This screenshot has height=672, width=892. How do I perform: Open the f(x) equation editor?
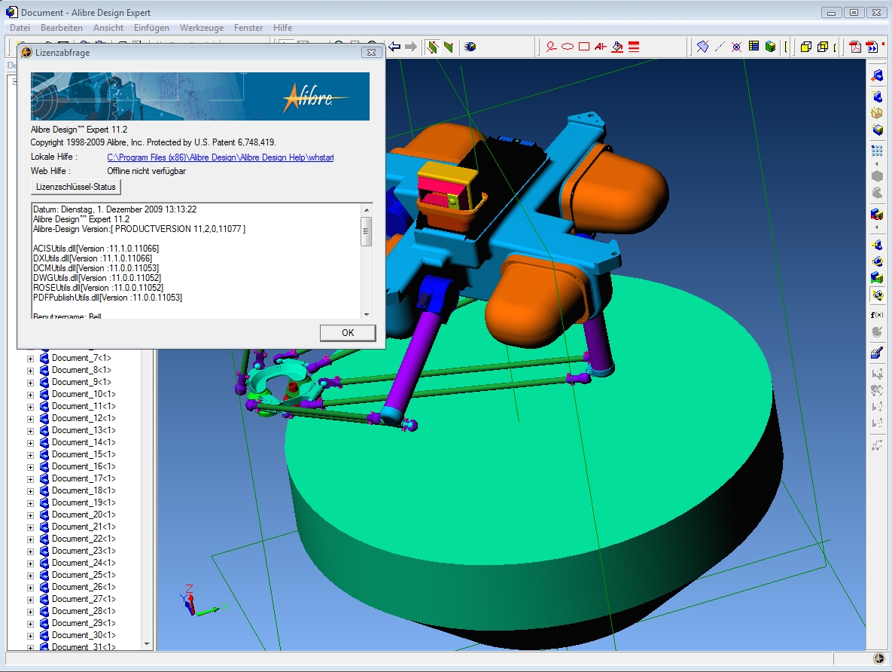(877, 315)
